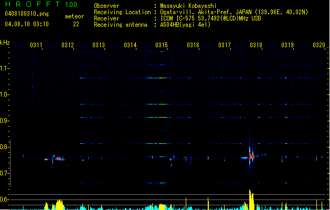Screen dimensions: 330x210
Task: Click the 'Receiving antenna' field label
Action: (x=121, y=25)
